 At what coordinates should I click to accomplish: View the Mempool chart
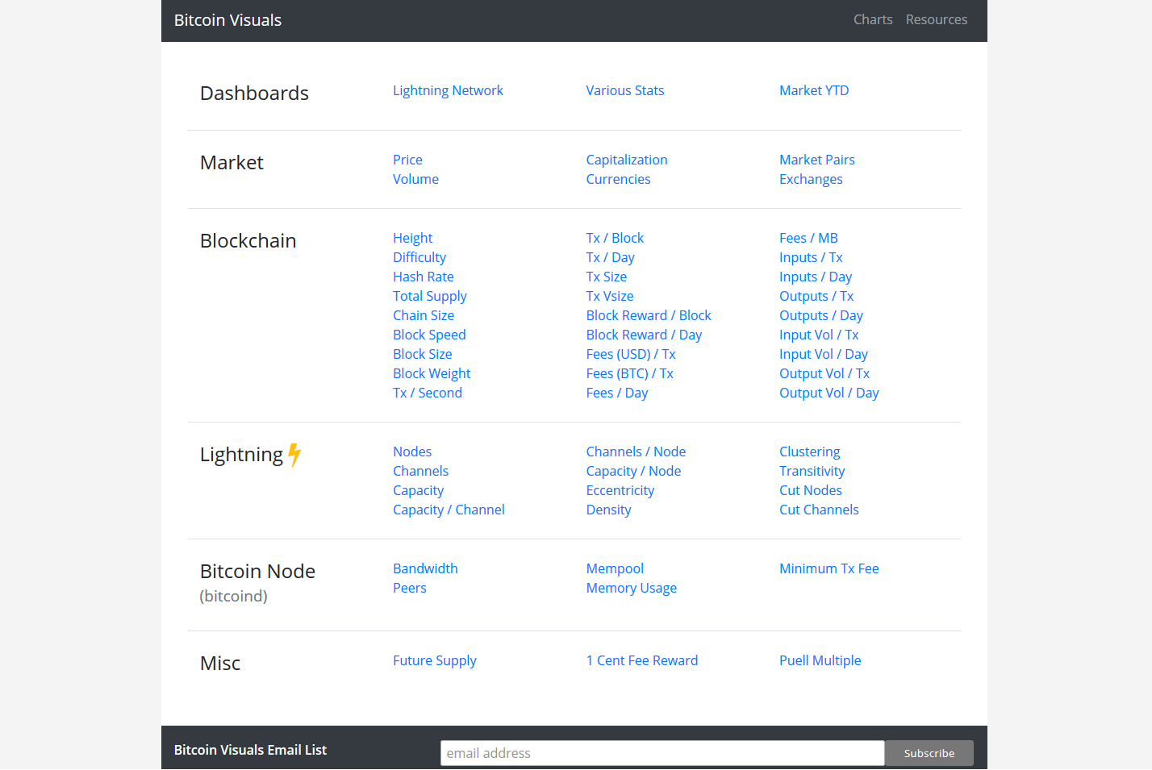coord(615,568)
